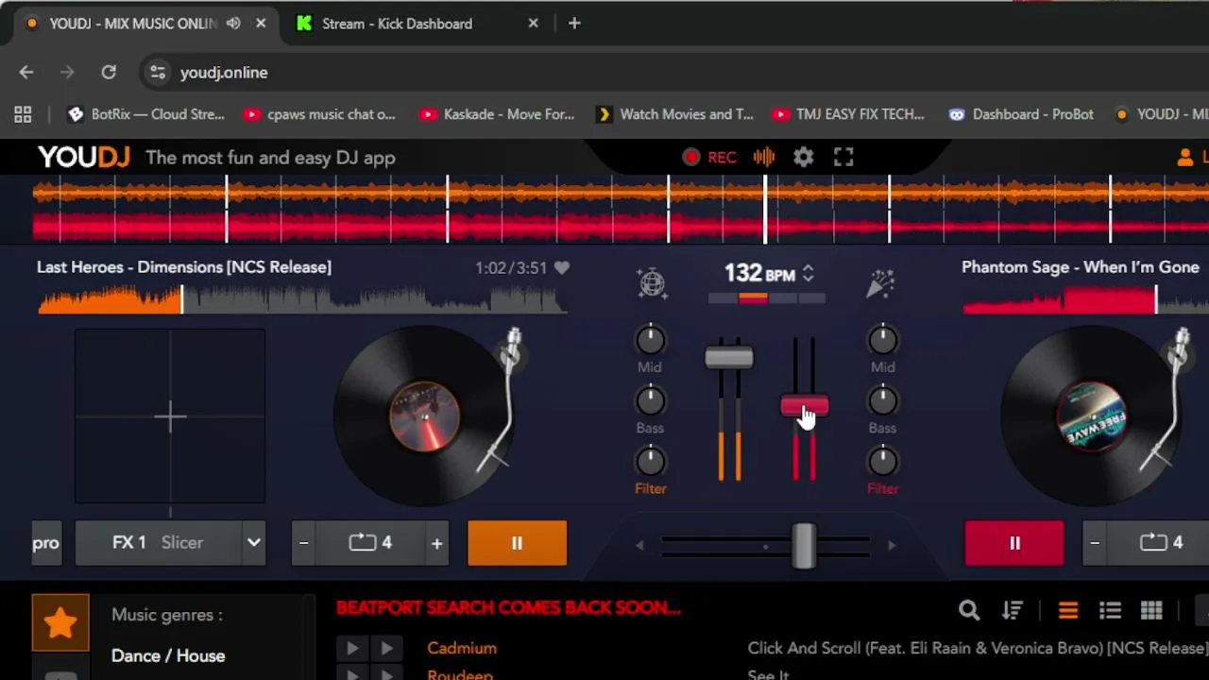Open the sort order icon in the library

point(1013,611)
